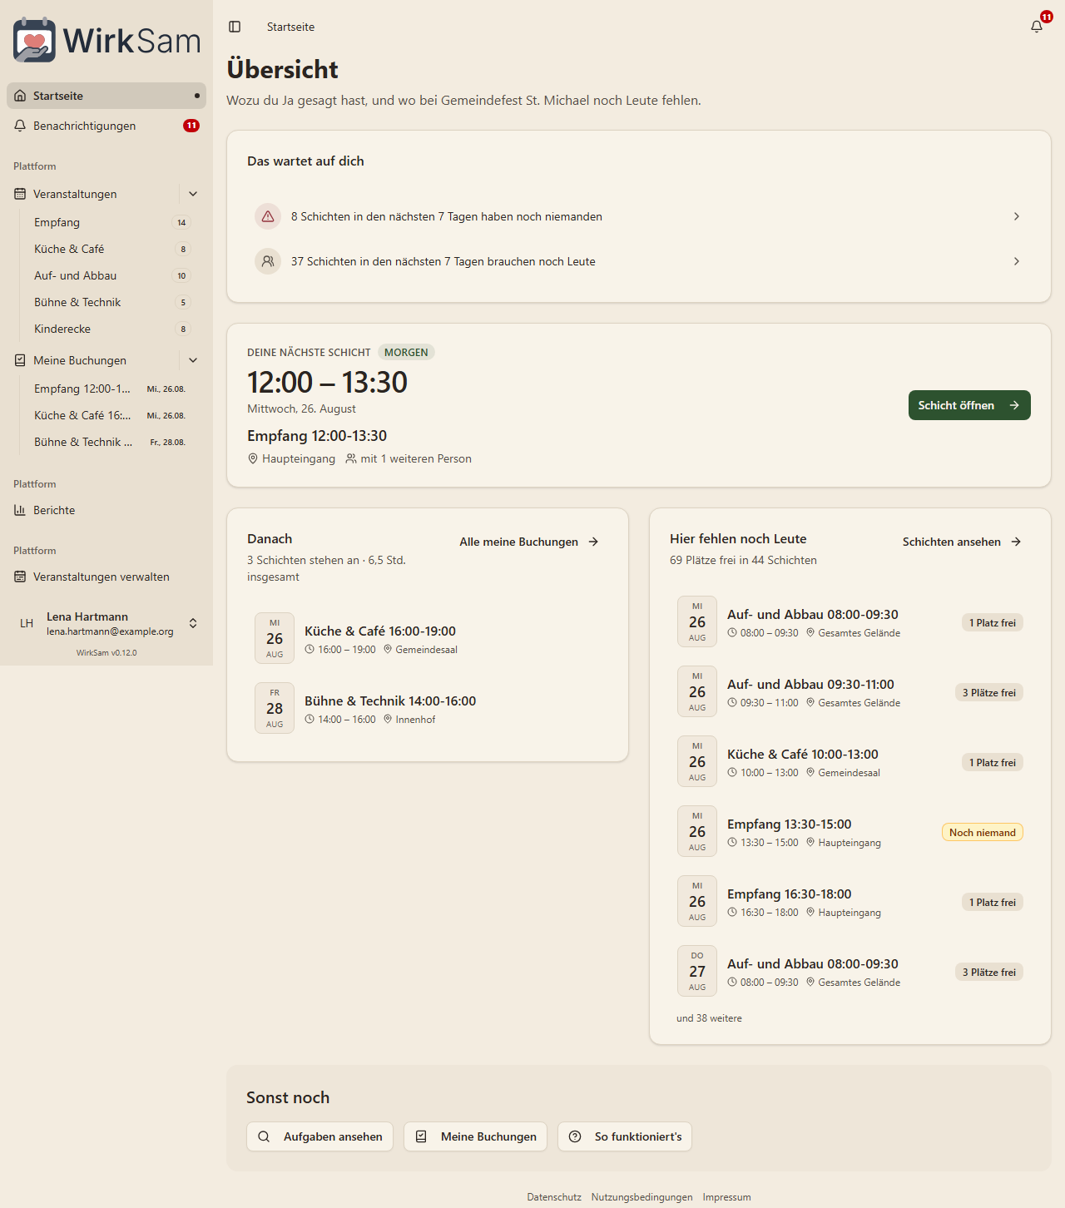
Task: Click the WirkSam logo
Action: (x=106, y=40)
